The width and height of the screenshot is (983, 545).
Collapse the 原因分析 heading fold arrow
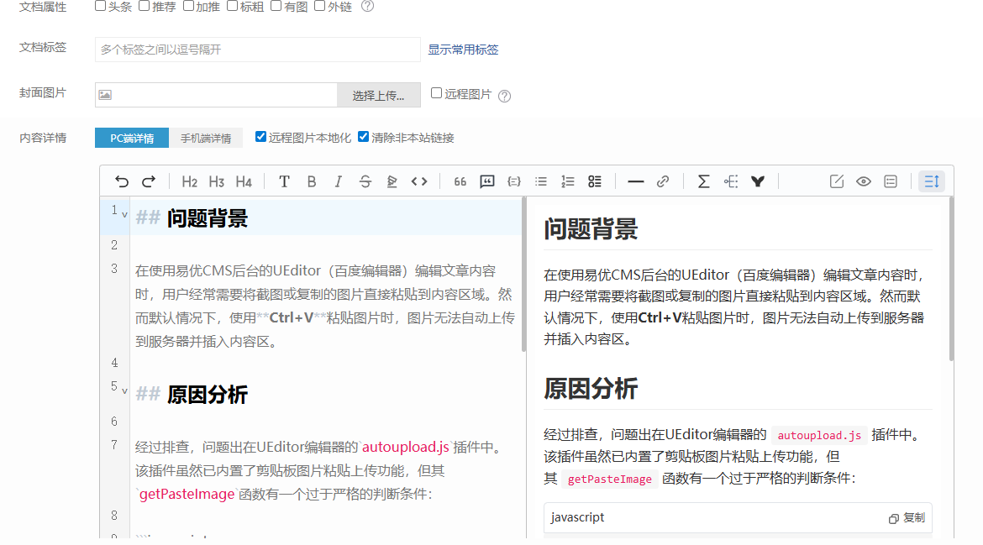124,390
